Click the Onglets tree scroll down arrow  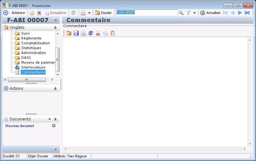tap(58, 75)
